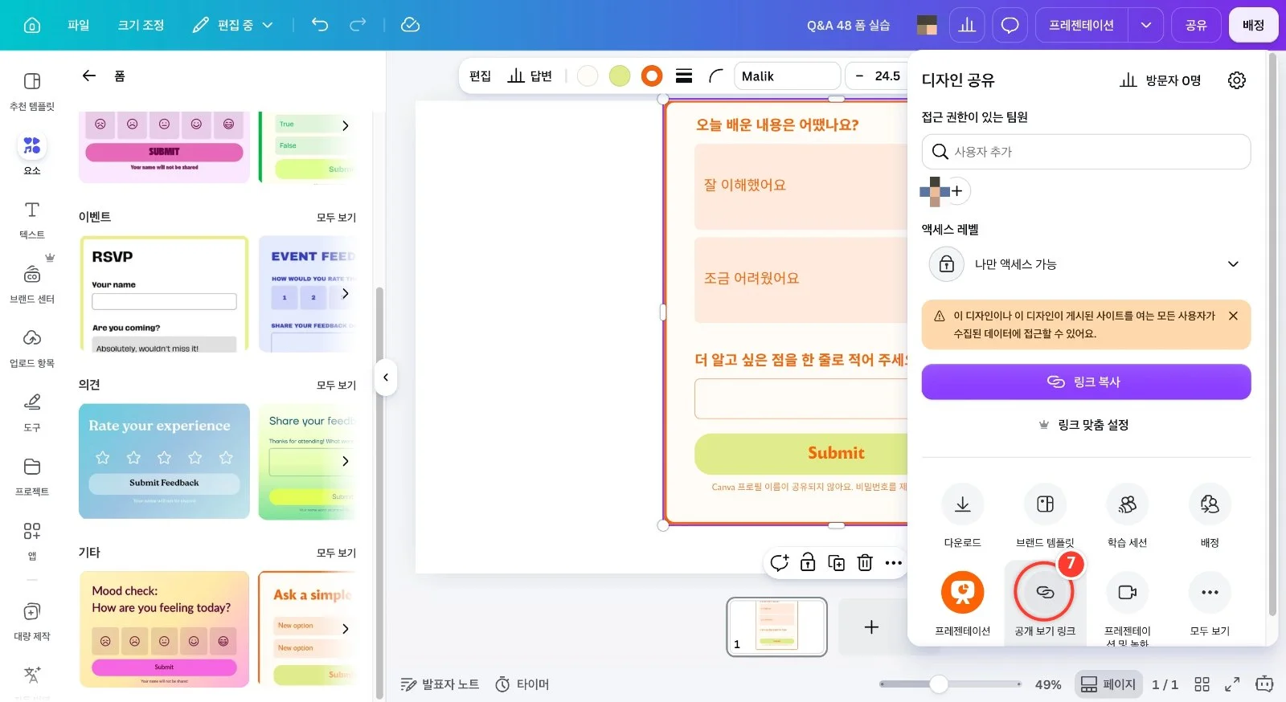Viewport: 1286px width, 702px height.
Task: Open 프레젠테이션 dropdown arrow
Action: pos(1146,25)
